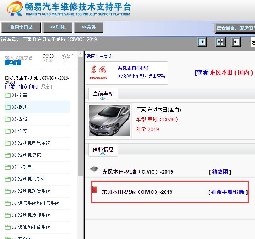The image size is (255, 239).
Task: Expand tree item 04-保养
Action: (x=19, y=131)
